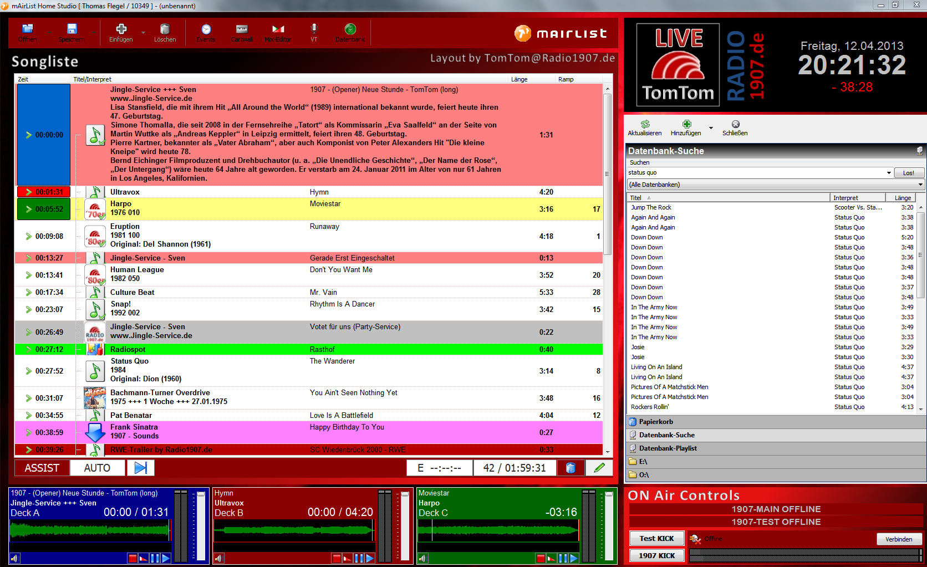The image size is (927, 567).
Task: Start playback on Deck B
Action: tap(370, 558)
